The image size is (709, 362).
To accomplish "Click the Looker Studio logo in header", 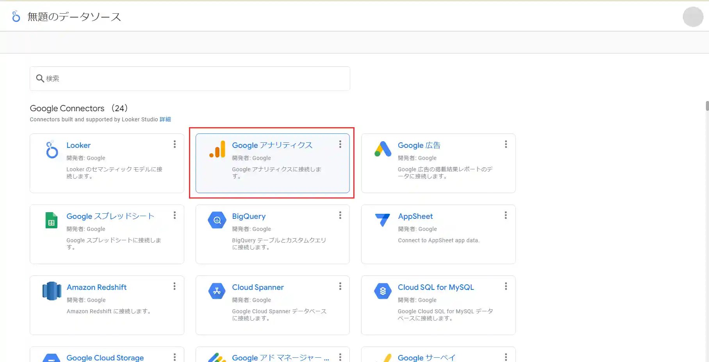I will (x=16, y=16).
